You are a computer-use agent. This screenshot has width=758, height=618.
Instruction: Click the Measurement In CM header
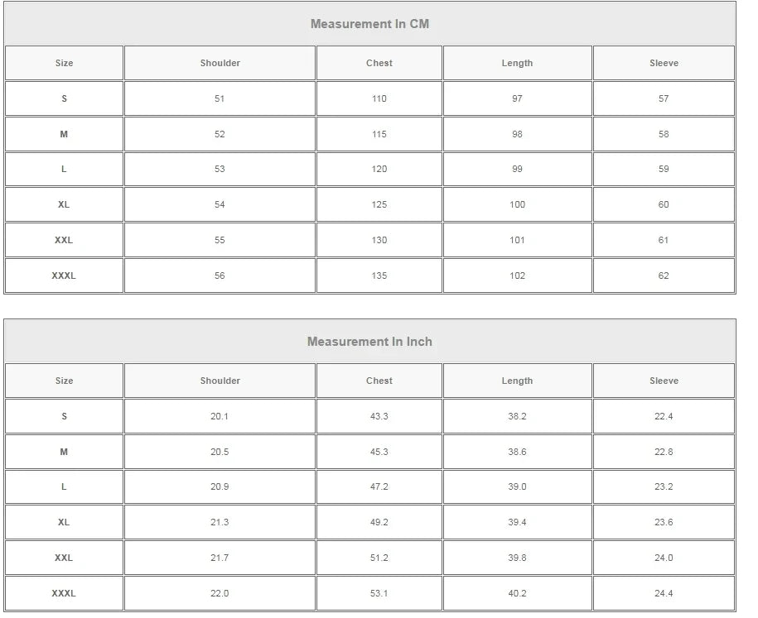point(369,24)
